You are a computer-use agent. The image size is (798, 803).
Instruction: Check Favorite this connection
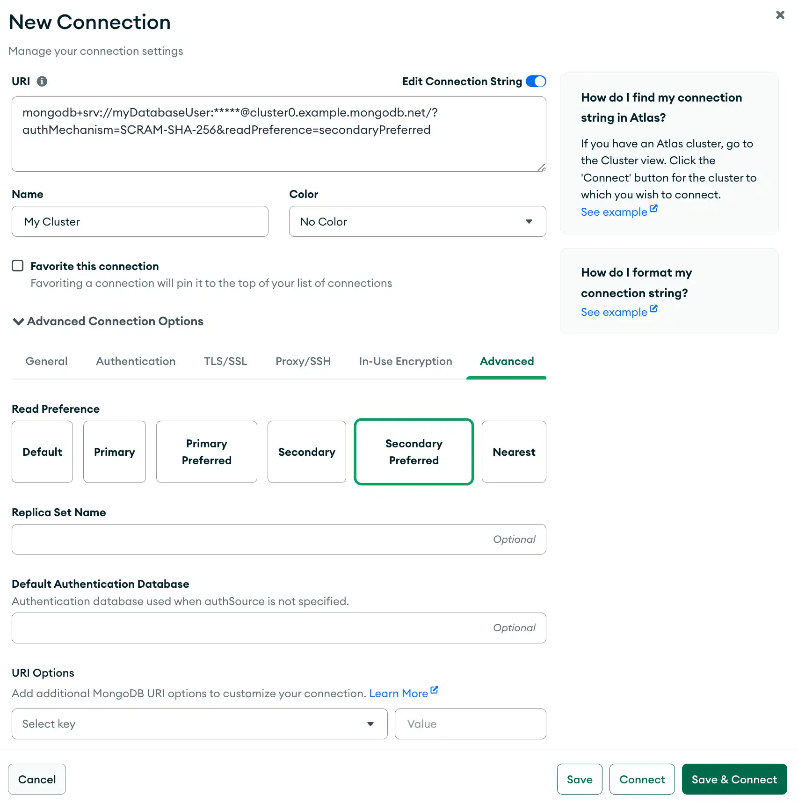(x=17, y=265)
